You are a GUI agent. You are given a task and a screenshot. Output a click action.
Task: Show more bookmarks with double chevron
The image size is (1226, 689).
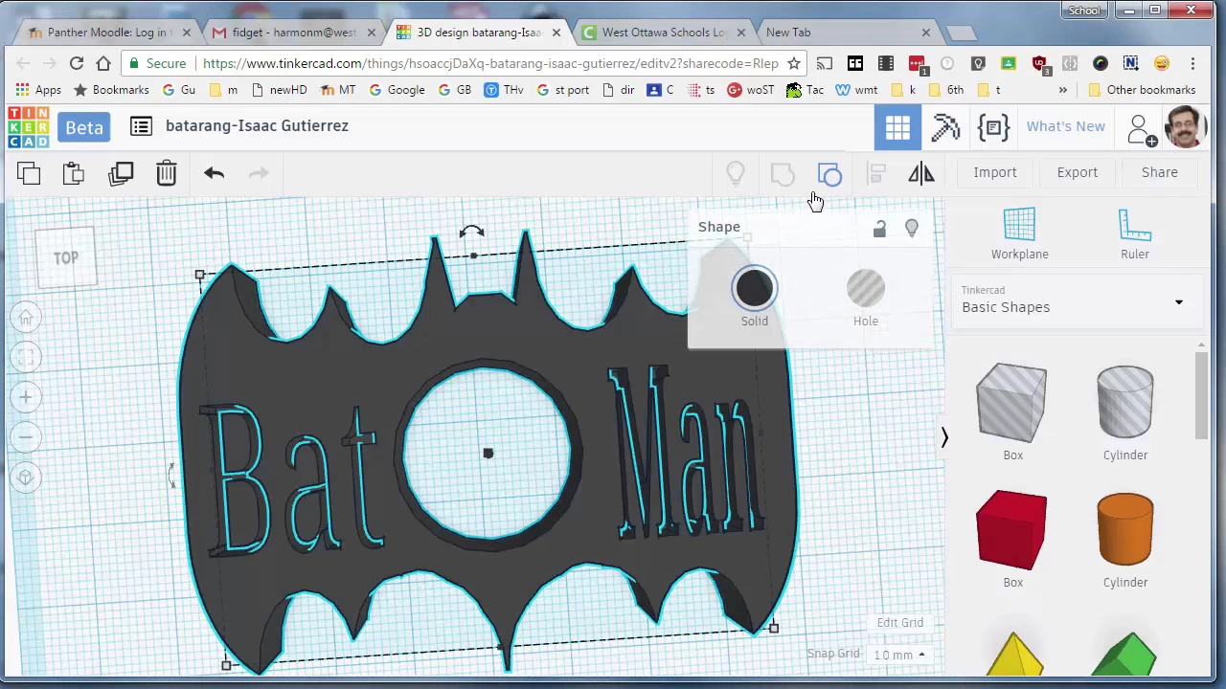coord(1062,90)
